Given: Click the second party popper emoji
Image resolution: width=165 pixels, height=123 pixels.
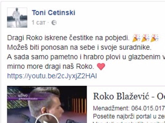Looking at the screenshot, I should point(145,38).
